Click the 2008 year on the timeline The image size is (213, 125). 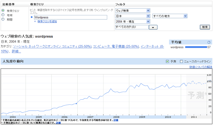tap(116, 117)
